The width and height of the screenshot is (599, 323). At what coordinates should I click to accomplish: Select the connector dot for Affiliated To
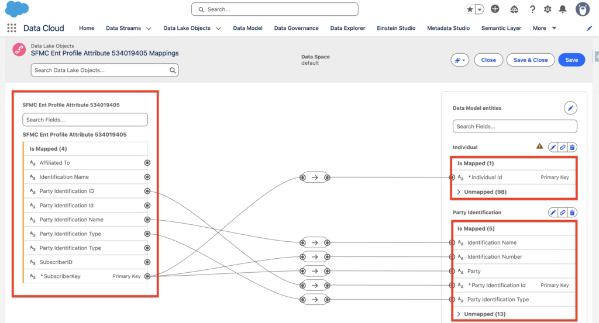coord(147,163)
